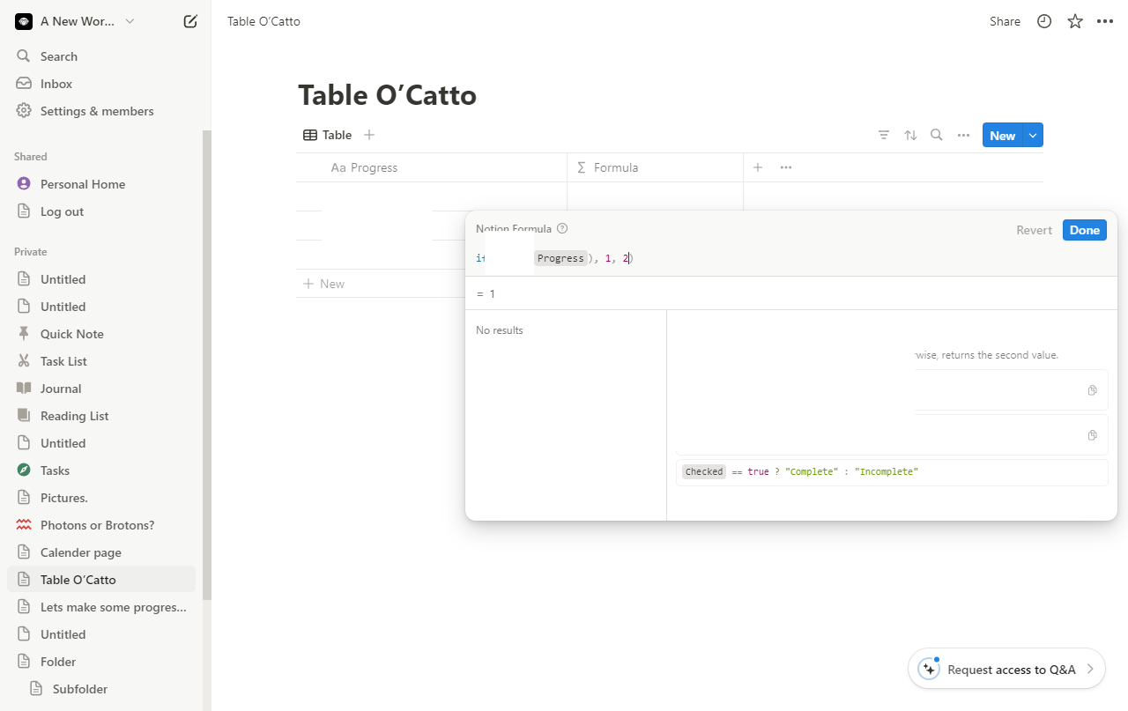Open the New button dropdown arrow
Image resolution: width=1128 pixels, height=711 pixels.
tap(1033, 135)
